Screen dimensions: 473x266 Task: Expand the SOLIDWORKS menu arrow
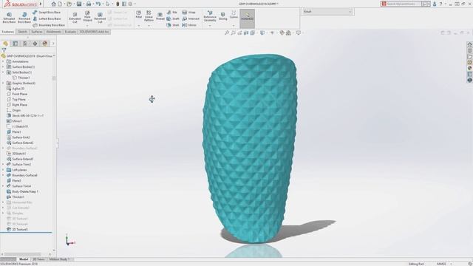click(x=41, y=4)
